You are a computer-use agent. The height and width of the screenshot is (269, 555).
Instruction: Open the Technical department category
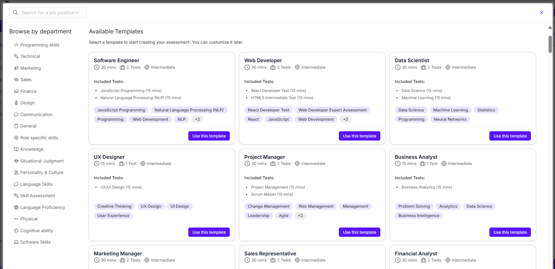click(30, 56)
